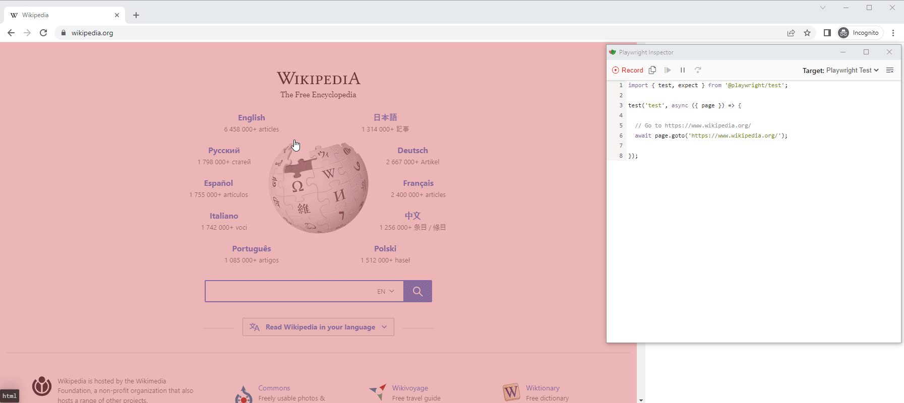This screenshot has height=403, width=904.
Task: Click the import line in Inspector code
Action: 708,85
